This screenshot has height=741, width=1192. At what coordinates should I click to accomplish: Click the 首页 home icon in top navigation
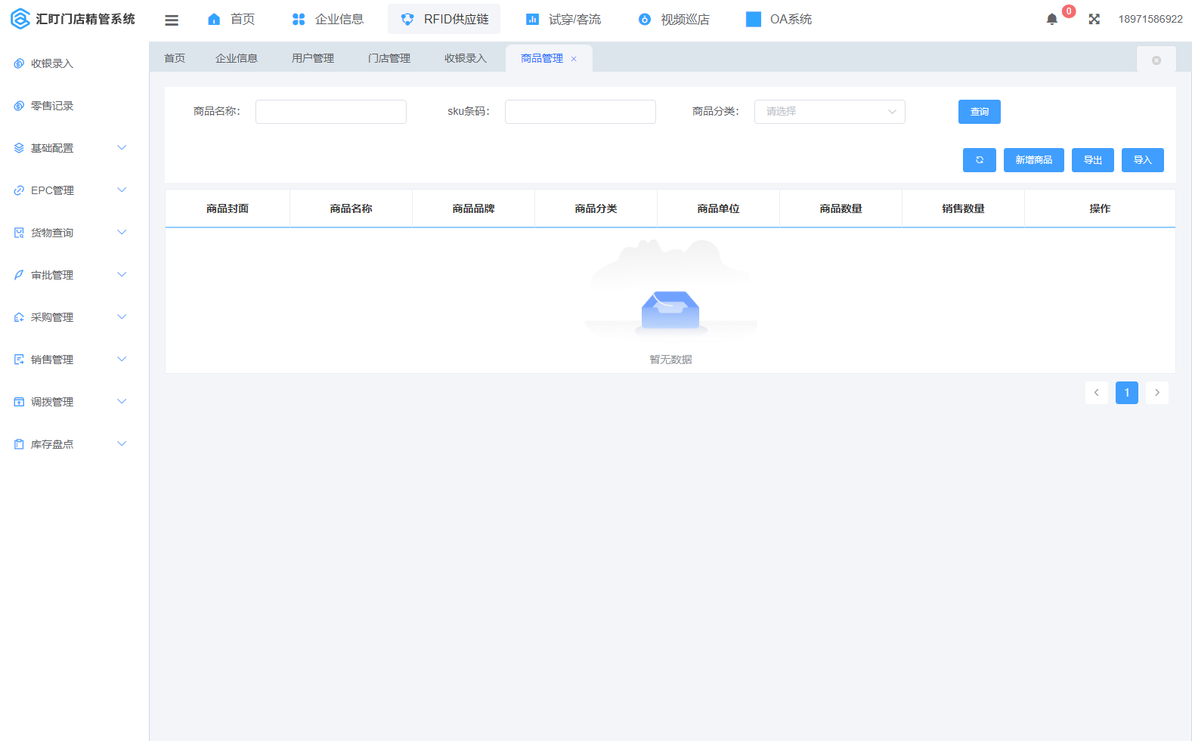pyautogui.click(x=214, y=20)
